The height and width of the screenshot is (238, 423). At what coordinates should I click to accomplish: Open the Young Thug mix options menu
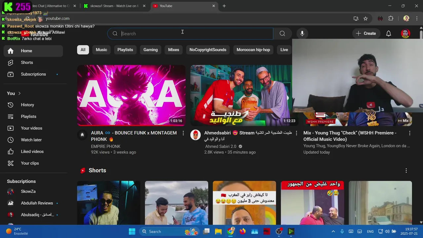coord(410,133)
